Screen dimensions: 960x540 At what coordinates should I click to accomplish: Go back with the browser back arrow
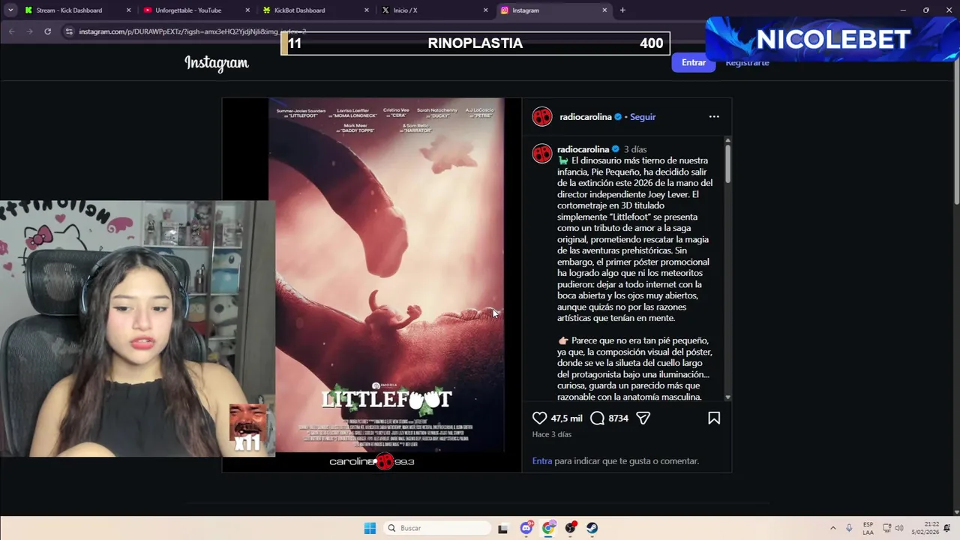point(11,31)
